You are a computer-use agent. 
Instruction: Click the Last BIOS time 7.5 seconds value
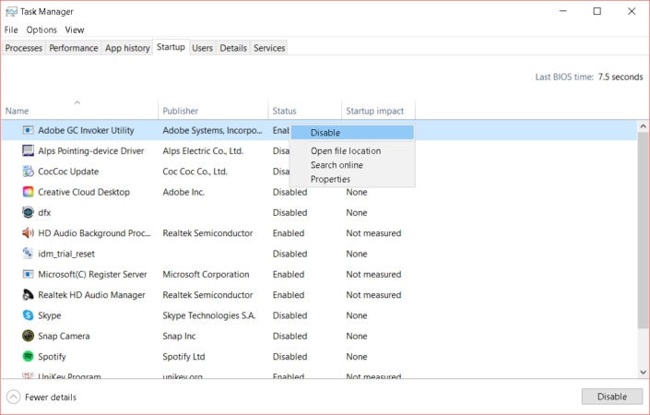click(x=620, y=77)
